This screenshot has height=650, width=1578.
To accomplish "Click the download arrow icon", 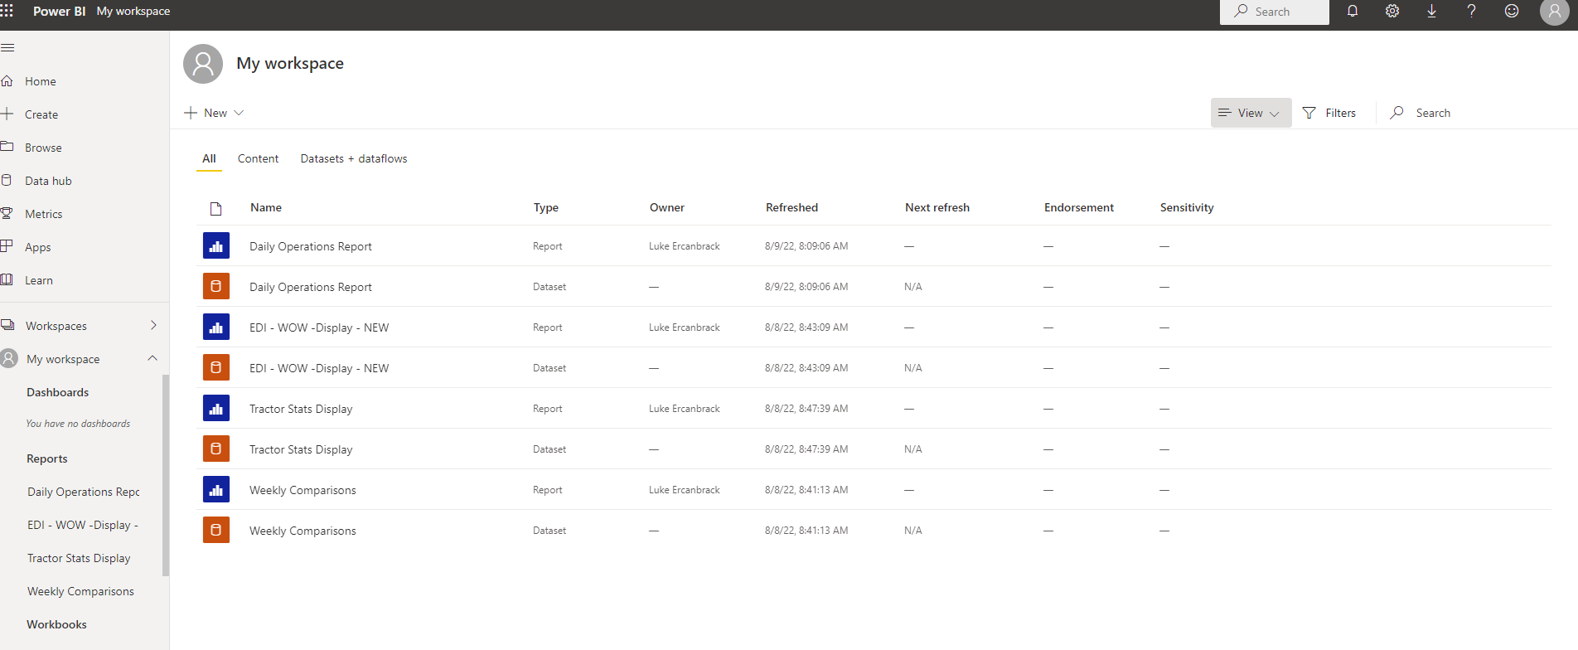I will [x=1432, y=11].
